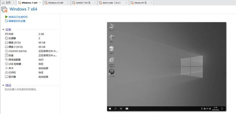The height and width of the screenshot is (114, 236).
Task: Click the clock in the VM preview taskbar
Action: pyautogui.click(x=216, y=109)
